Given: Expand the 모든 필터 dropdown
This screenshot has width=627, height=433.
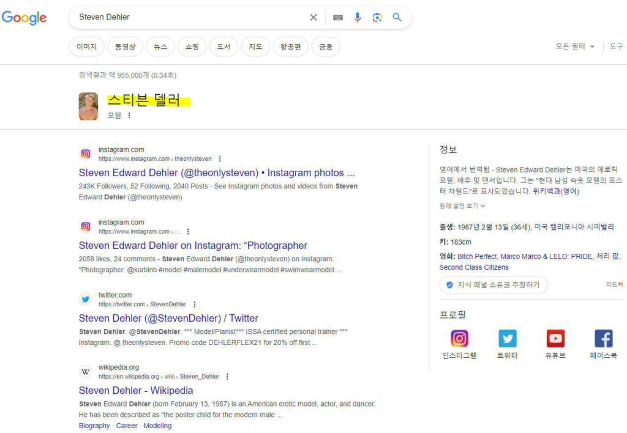Looking at the screenshot, I should pyautogui.click(x=574, y=46).
